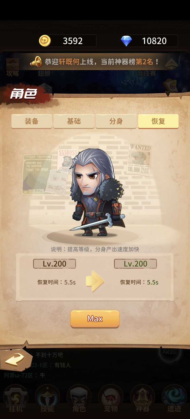The image size is (190, 419).
Task: Tap the WANTED poster on the wall
Action: [x=139, y=159]
